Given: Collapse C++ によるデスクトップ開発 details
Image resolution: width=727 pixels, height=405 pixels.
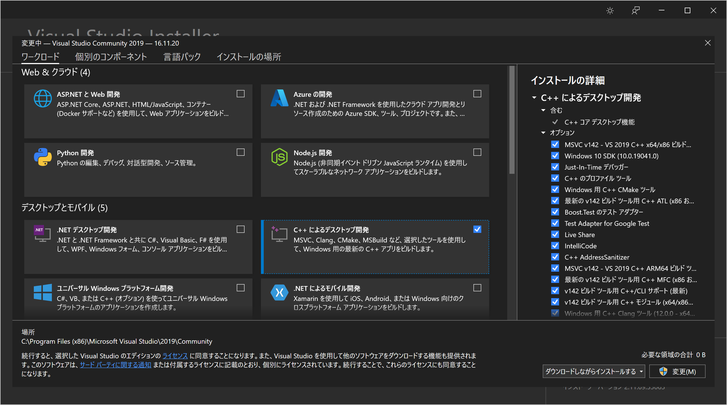Looking at the screenshot, I should click(534, 97).
